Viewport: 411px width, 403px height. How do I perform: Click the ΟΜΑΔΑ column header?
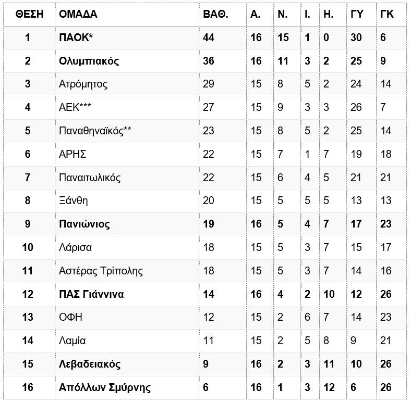pyautogui.click(x=78, y=14)
